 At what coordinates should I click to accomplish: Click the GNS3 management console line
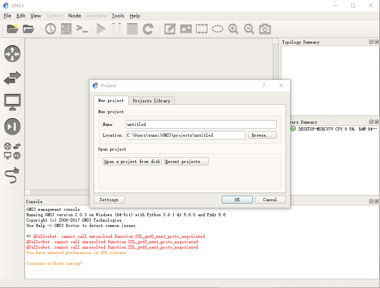tap(54, 210)
